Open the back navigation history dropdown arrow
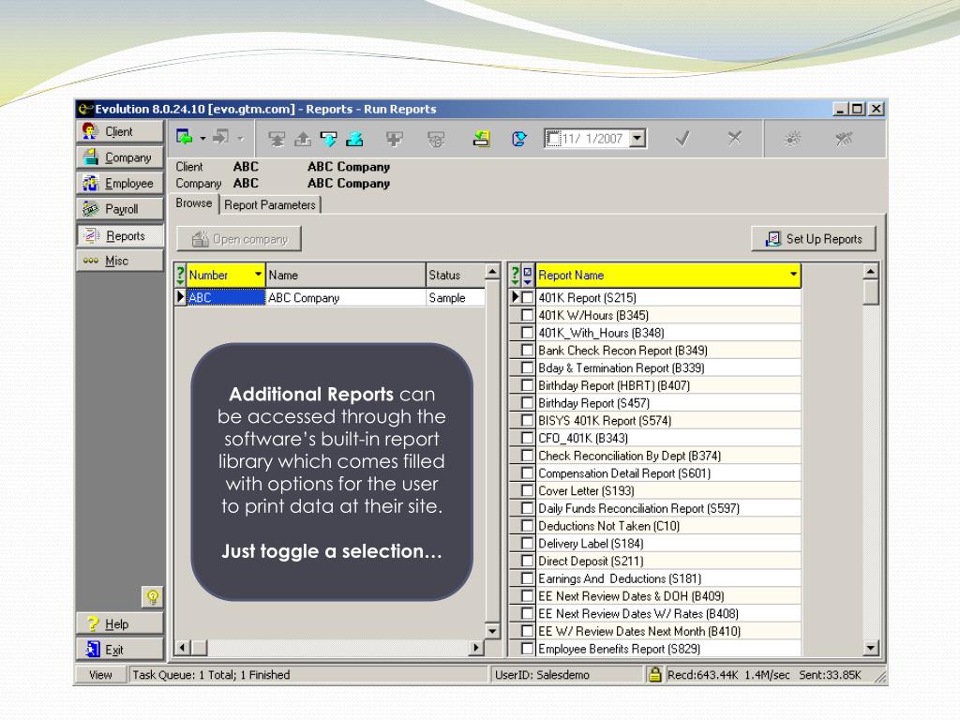 click(x=202, y=139)
